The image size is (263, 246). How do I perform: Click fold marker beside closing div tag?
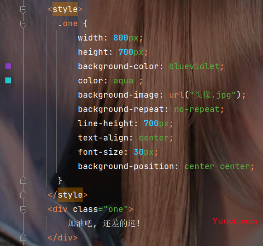(23, 237)
